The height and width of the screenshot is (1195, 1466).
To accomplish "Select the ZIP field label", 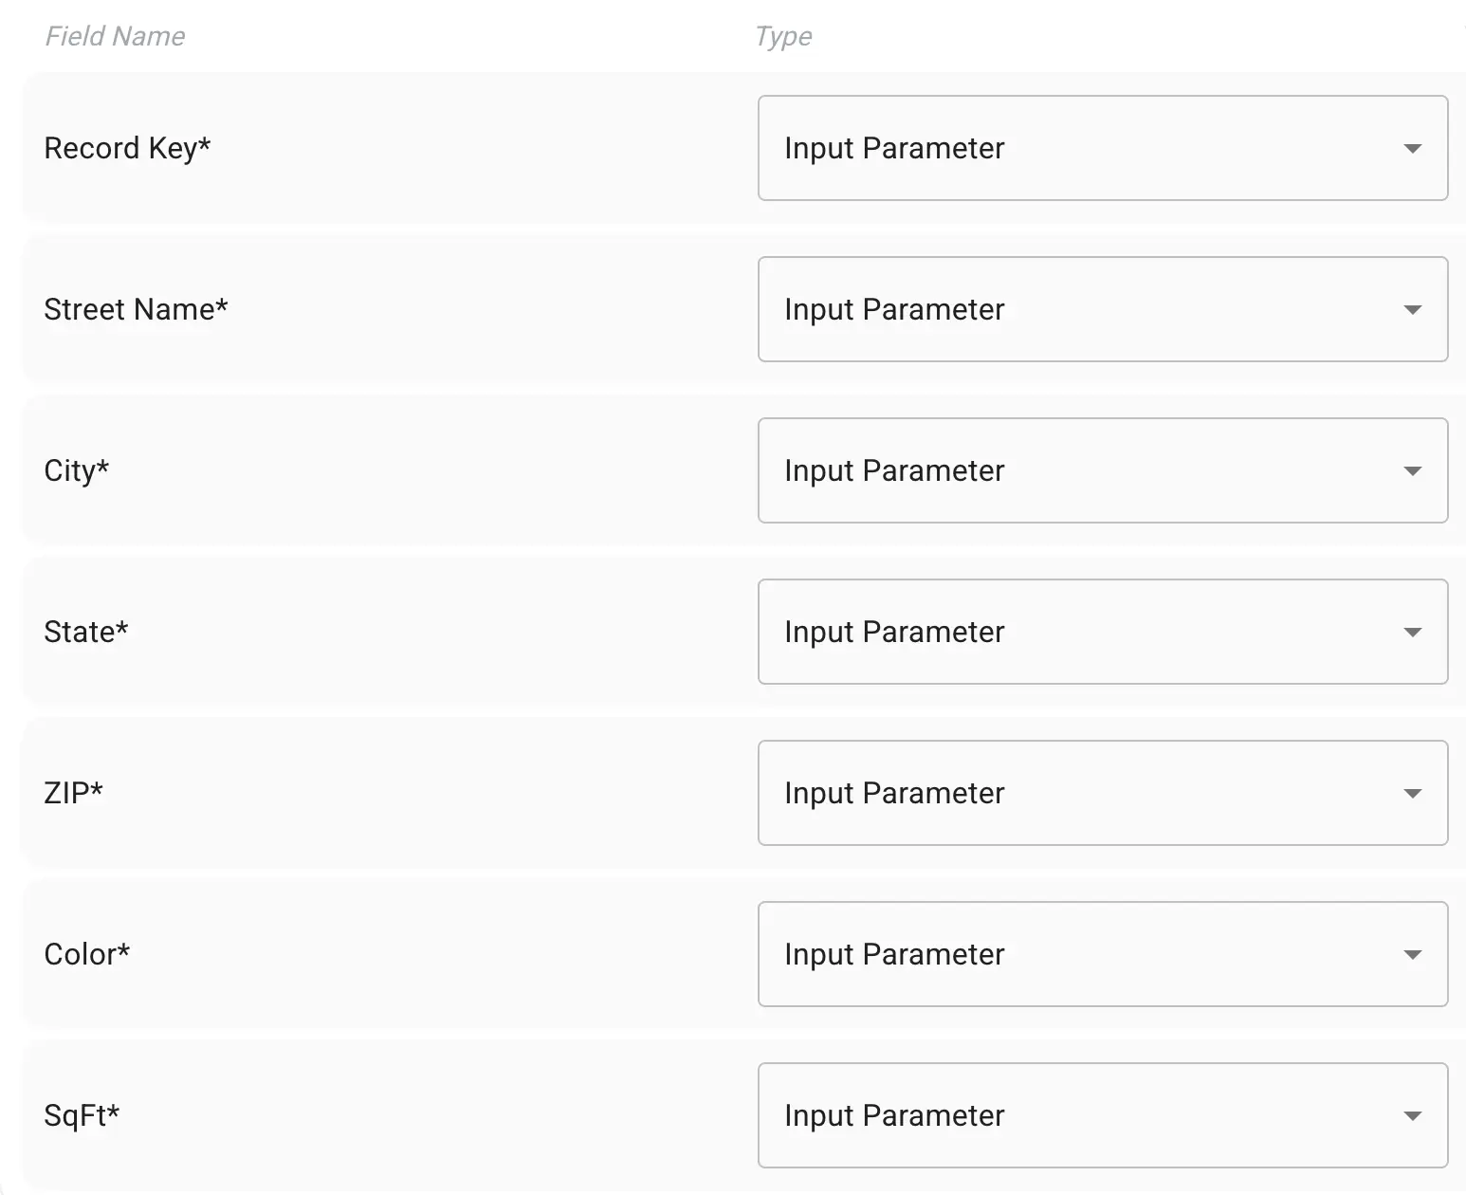I will point(75,794).
